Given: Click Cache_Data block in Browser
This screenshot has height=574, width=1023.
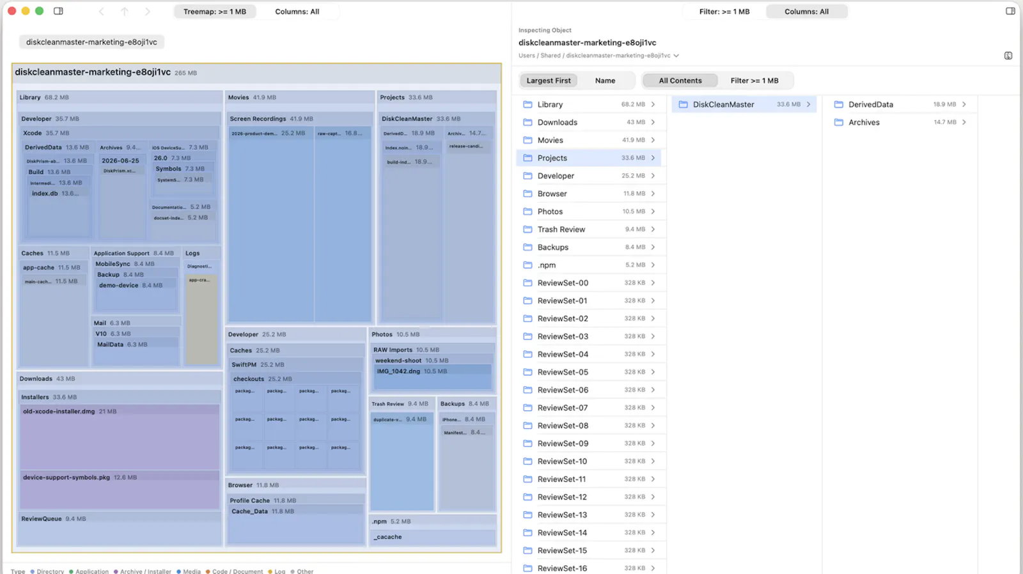Looking at the screenshot, I should [295, 524].
